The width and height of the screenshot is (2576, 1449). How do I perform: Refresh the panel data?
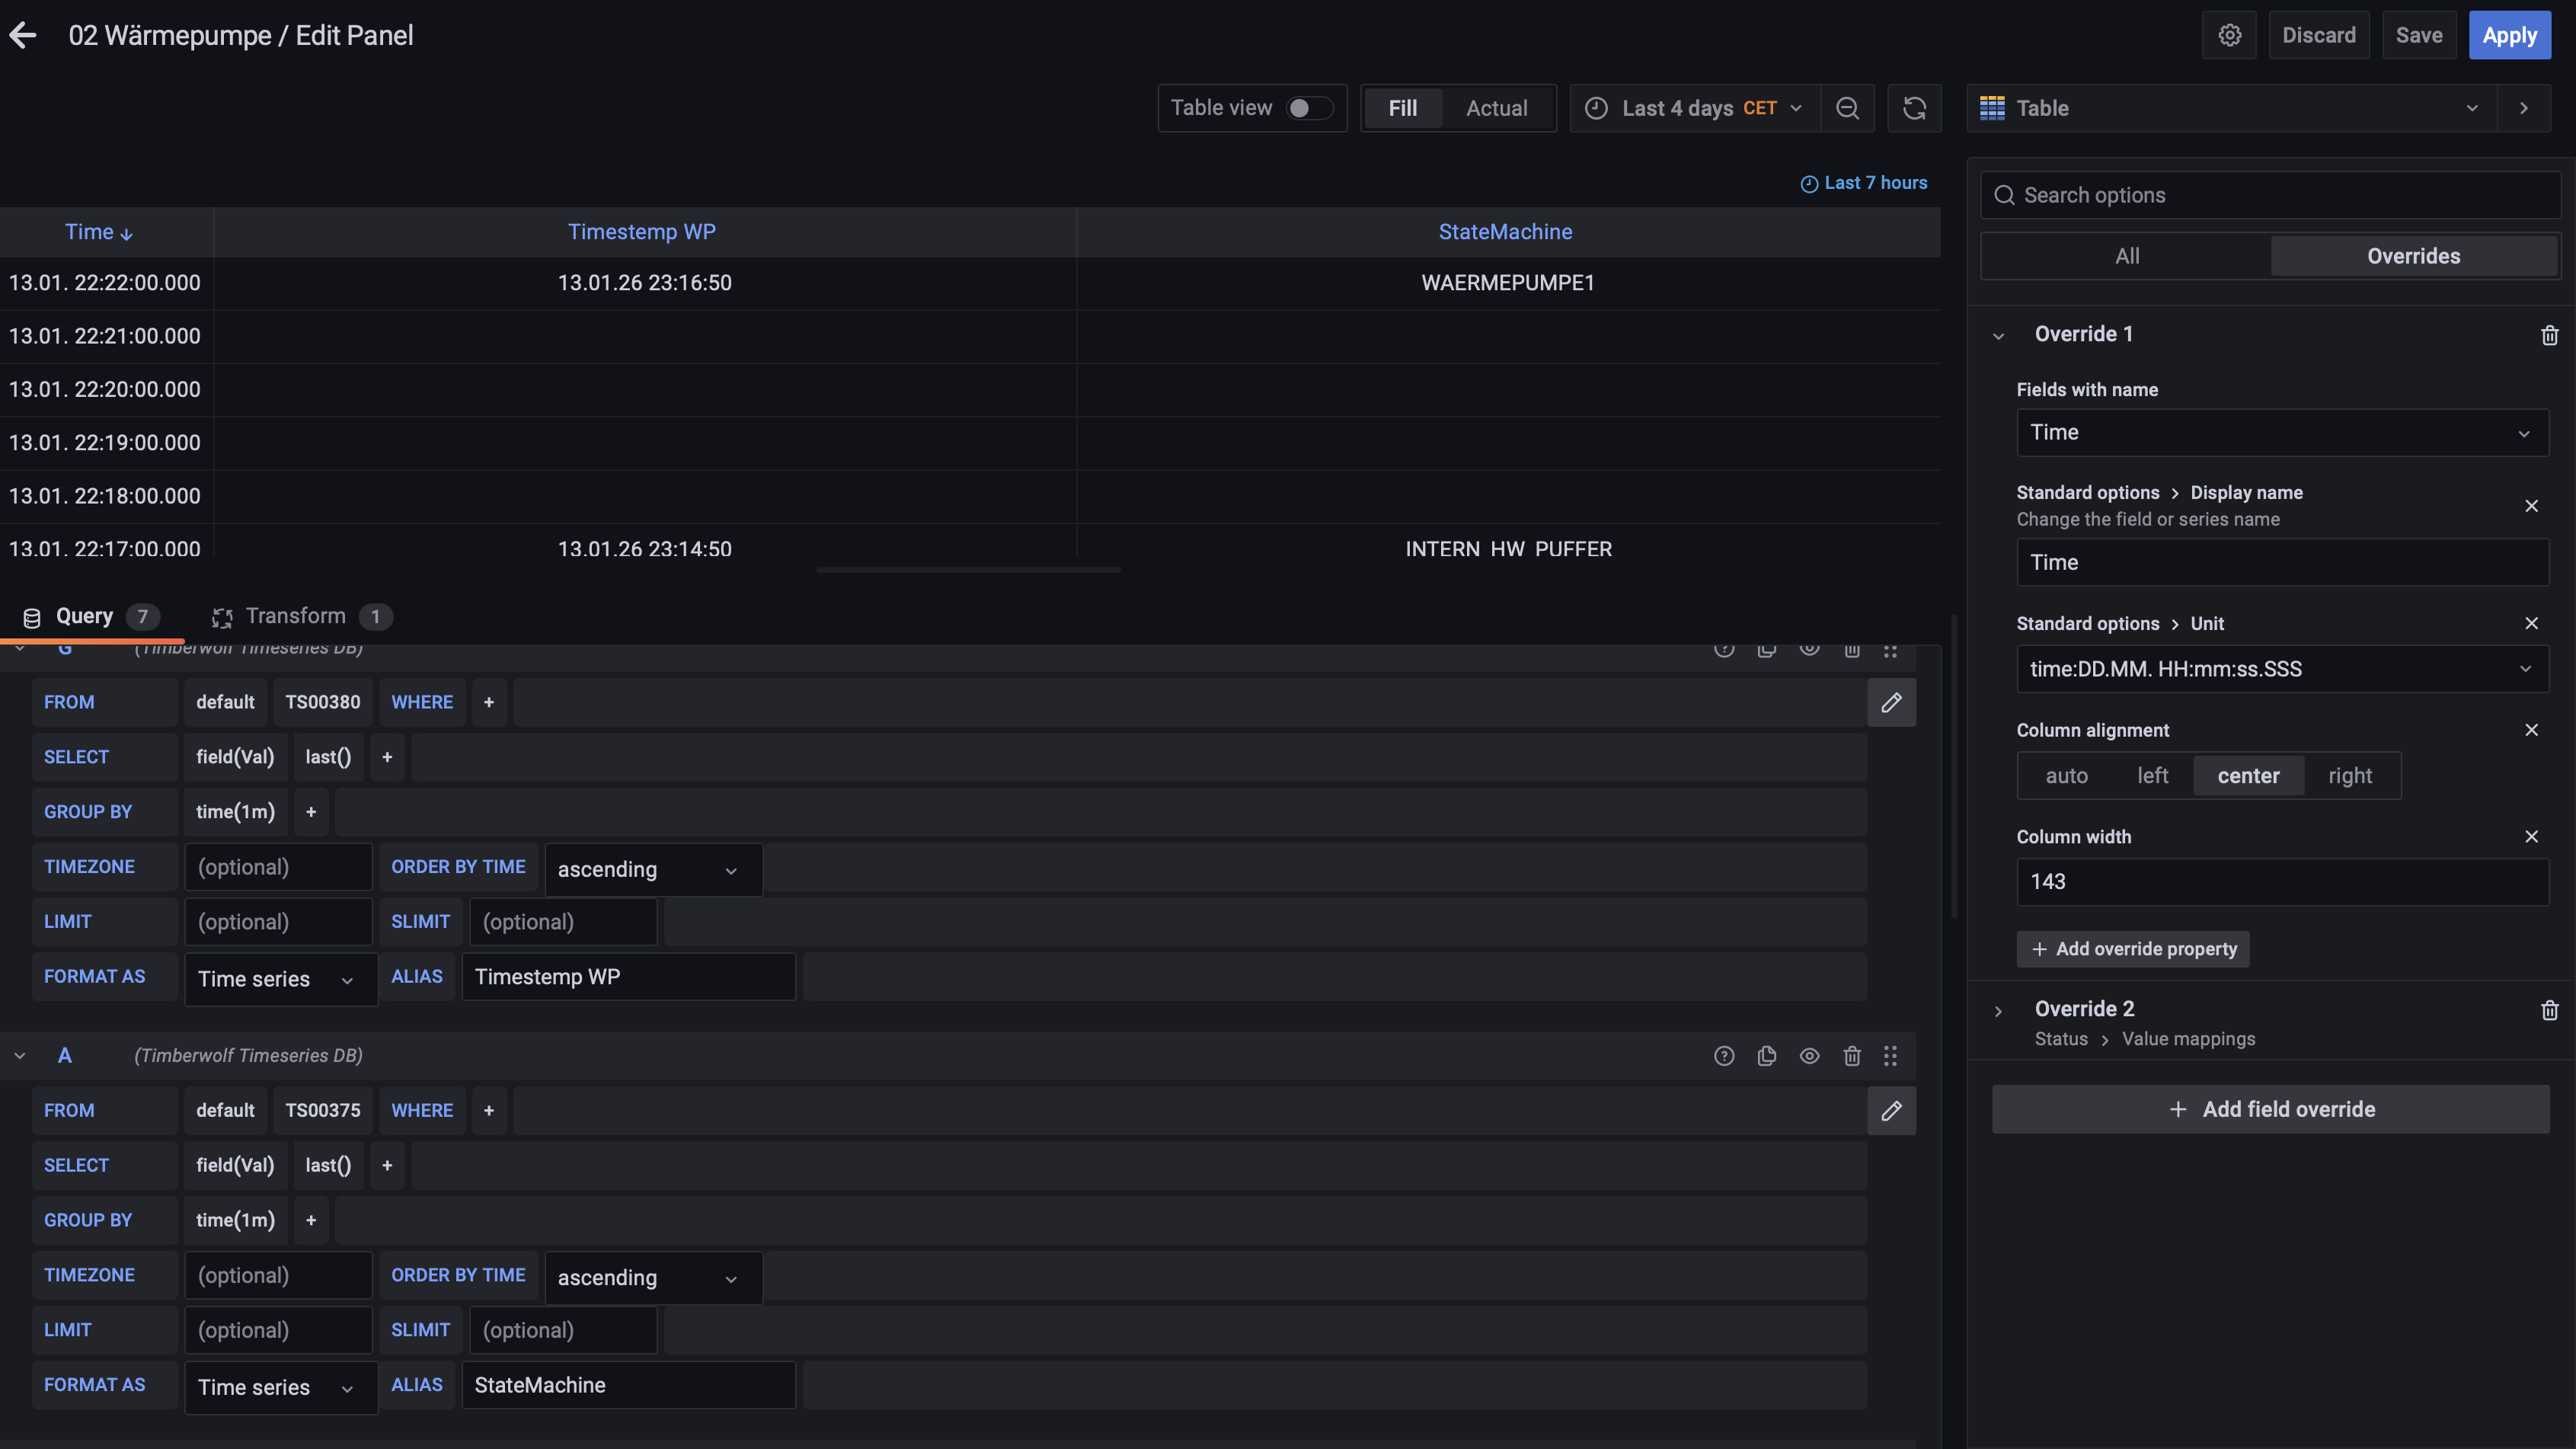(1914, 108)
